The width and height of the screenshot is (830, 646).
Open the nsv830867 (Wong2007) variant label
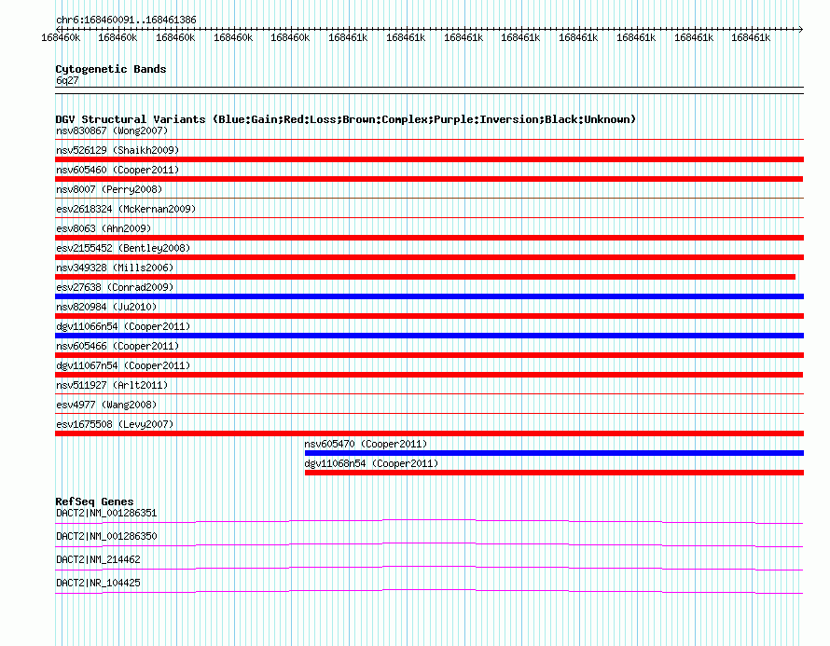coord(112,131)
